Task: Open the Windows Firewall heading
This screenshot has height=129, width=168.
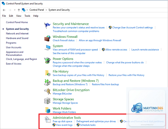Action: click(x=65, y=37)
